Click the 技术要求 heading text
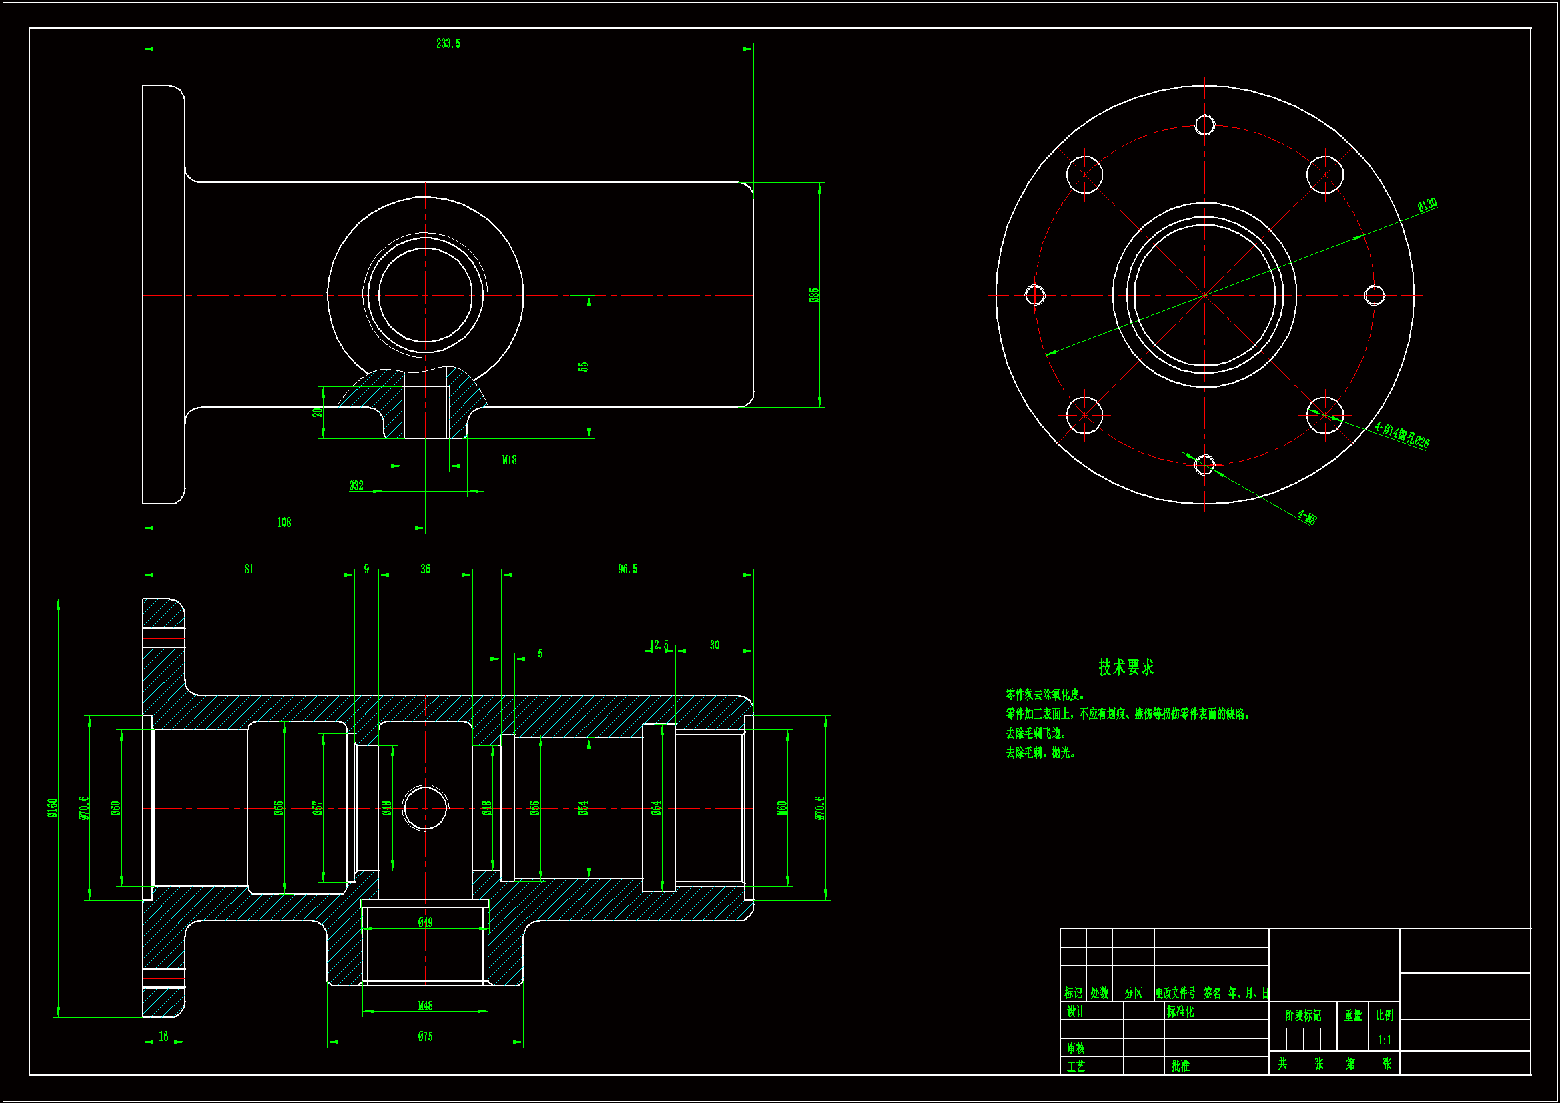The height and width of the screenshot is (1103, 1560). click(x=1126, y=667)
